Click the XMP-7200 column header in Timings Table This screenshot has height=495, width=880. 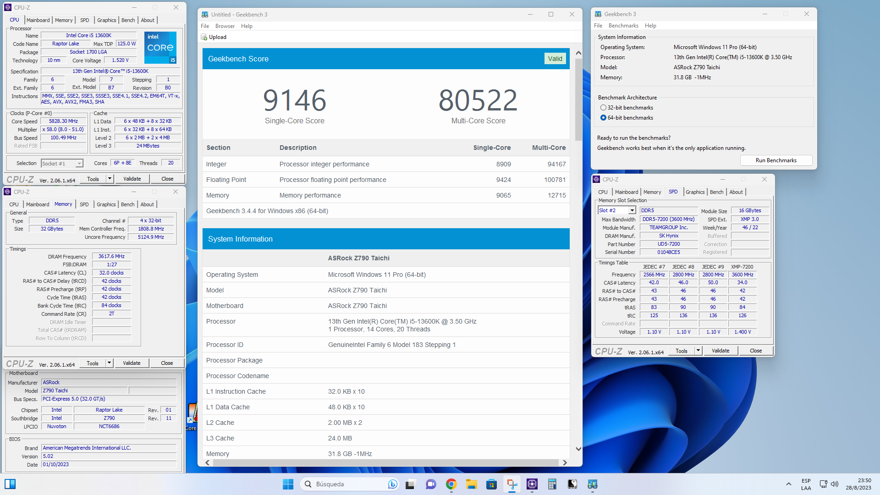coord(742,267)
